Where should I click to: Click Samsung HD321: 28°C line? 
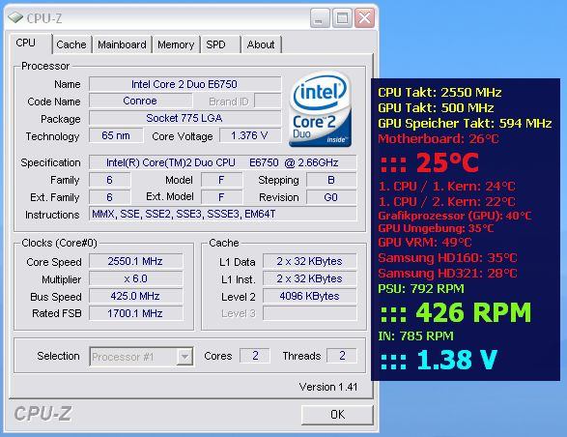pyautogui.click(x=447, y=273)
